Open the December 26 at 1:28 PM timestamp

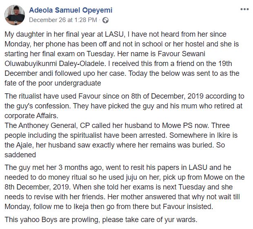click(63, 20)
